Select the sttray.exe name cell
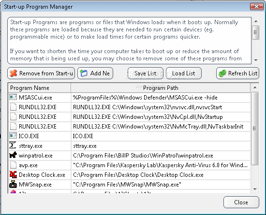Image resolution: width=266 pixels, height=215 pixels. pyautogui.click(x=39, y=146)
